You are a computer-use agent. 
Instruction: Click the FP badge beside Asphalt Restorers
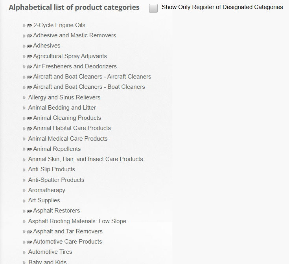[x=30, y=211]
